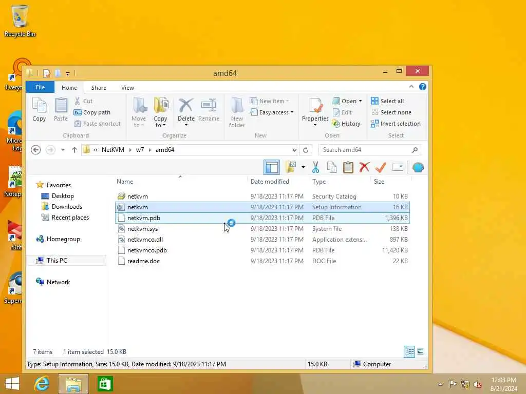Open the Windows Start button
526x394 pixels.
coord(12,384)
